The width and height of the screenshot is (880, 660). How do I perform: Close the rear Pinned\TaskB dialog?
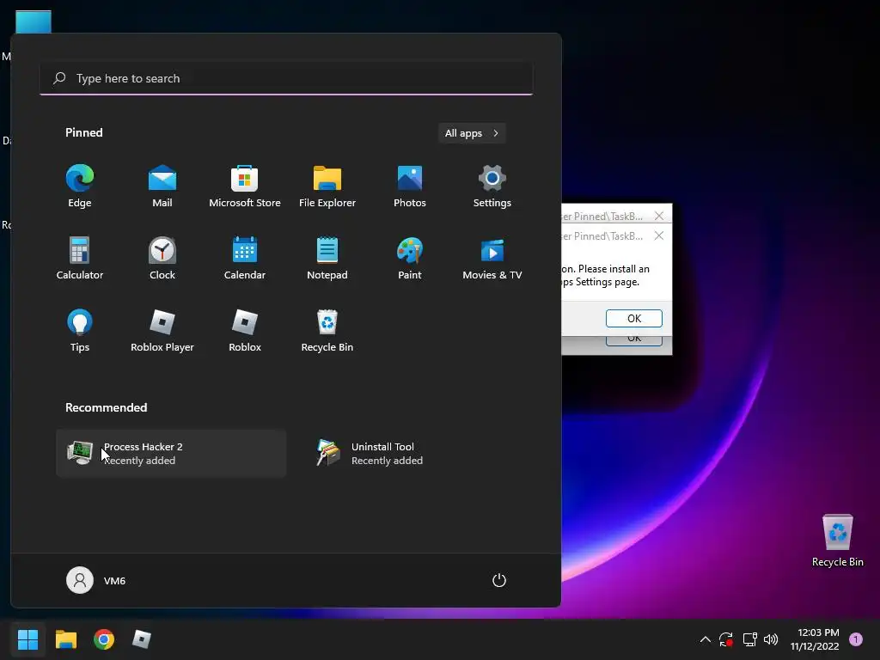(659, 216)
